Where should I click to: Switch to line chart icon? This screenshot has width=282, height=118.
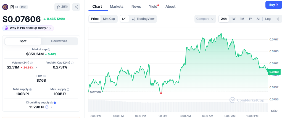[124, 19]
